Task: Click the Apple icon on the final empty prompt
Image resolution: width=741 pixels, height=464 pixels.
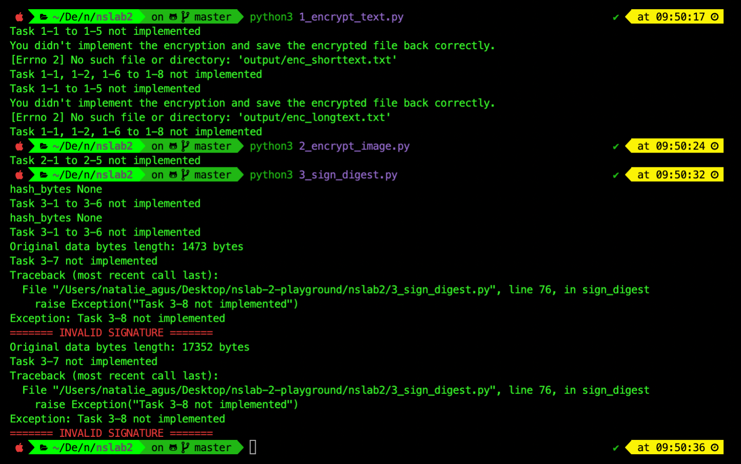Action: click(x=19, y=448)
